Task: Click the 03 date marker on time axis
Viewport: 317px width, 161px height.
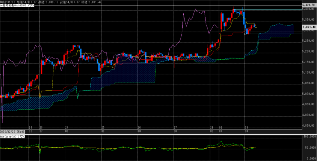Action: tap(246, 127)
